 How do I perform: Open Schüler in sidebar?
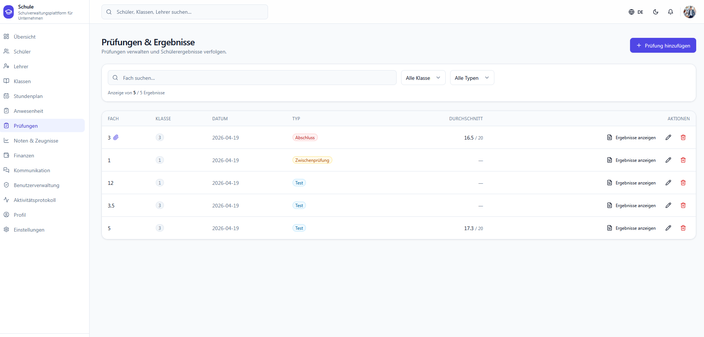(x=42, y=52)
